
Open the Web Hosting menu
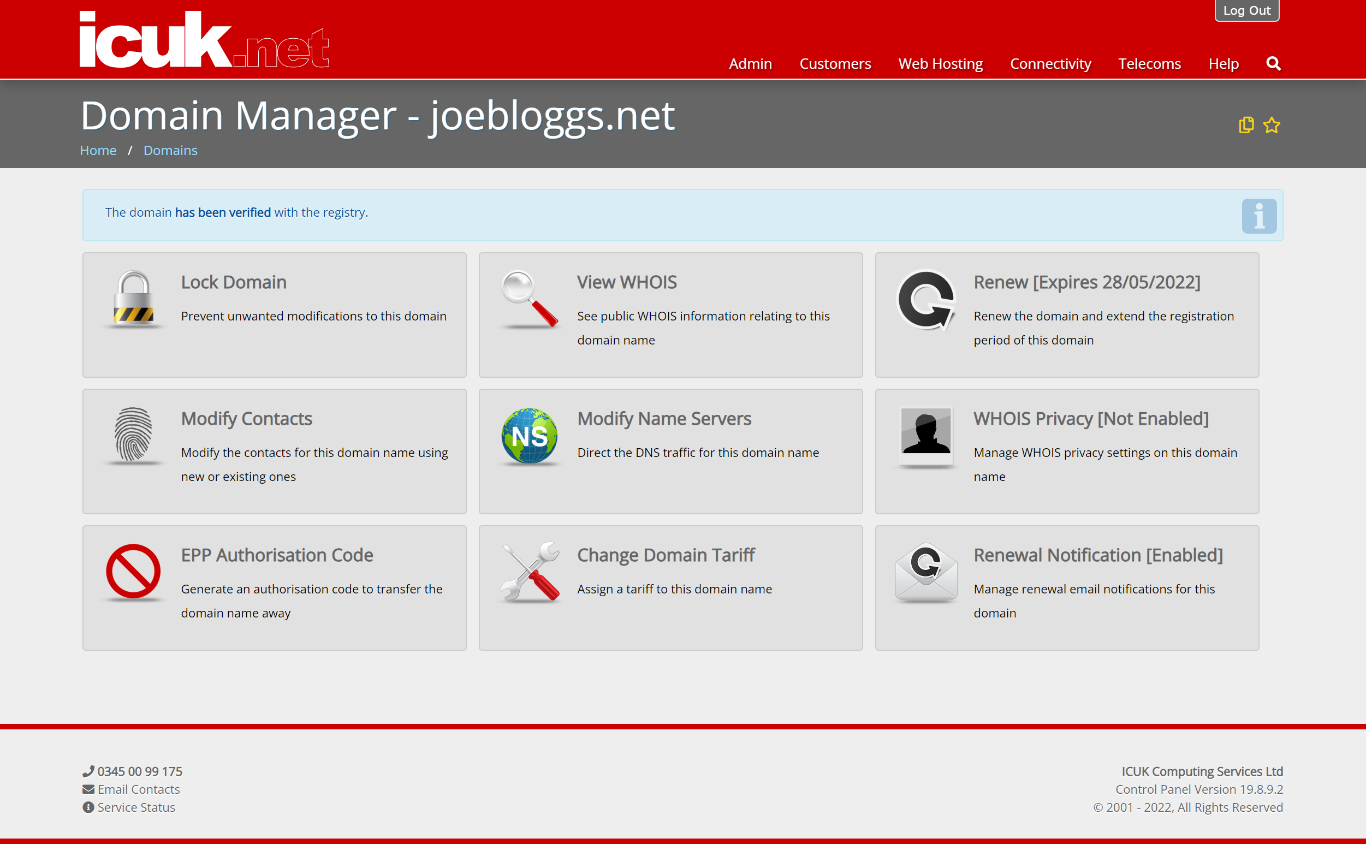[x=941, y=64]
